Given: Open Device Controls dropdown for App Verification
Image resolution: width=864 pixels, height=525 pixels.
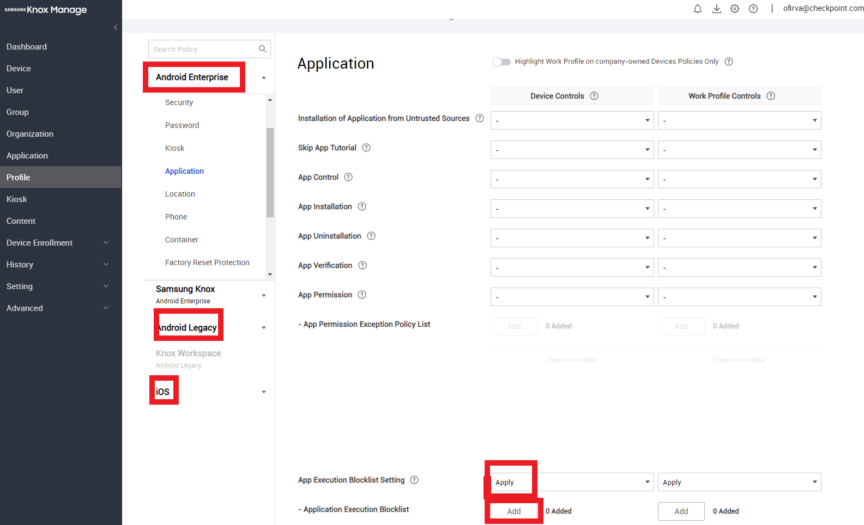Looking at the screenshot, I should click(x=572, y=267).
